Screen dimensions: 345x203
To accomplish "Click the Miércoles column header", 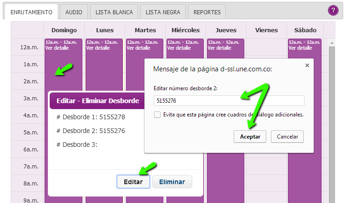I will (x=185, y=30).
